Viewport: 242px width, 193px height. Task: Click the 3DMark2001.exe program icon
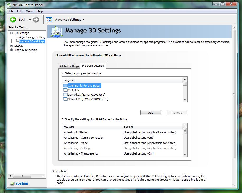[65, 95]
